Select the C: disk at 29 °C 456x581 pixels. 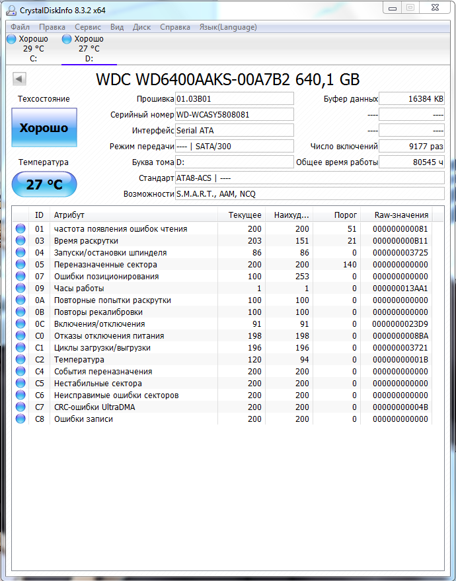pyautogui.click(x=34, y=49)
